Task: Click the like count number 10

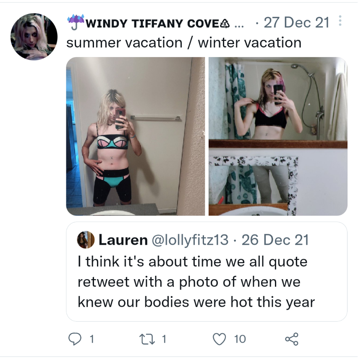Action: (240, 339)
